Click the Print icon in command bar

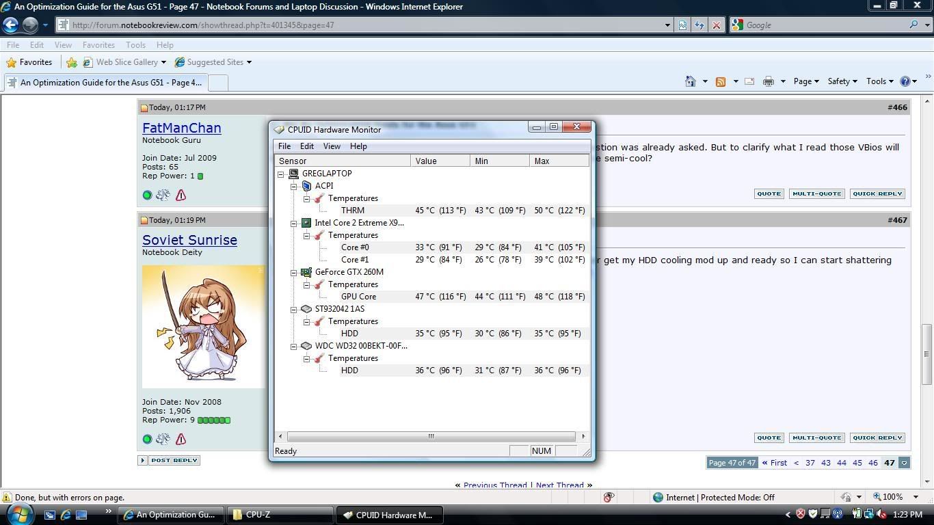(x=769, y=81)
